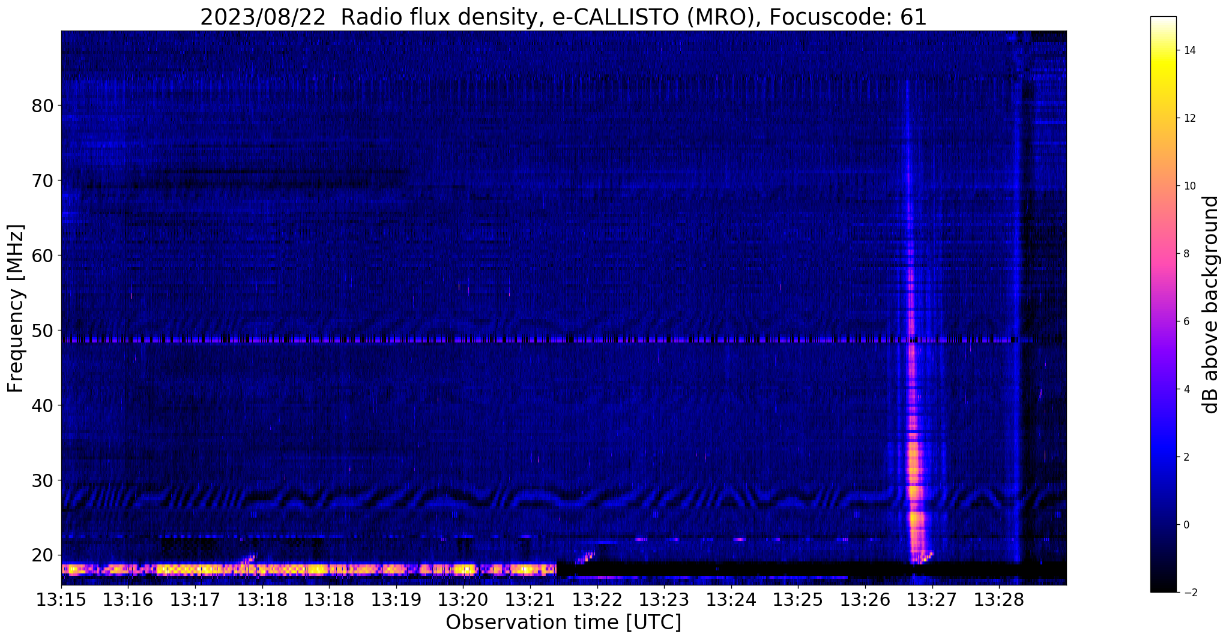Click the 13:27 time tick label
This screenshot has width=1229, height=640.
(932, 600)
